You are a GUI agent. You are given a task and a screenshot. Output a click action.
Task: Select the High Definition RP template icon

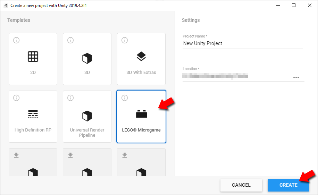(33, 114)
